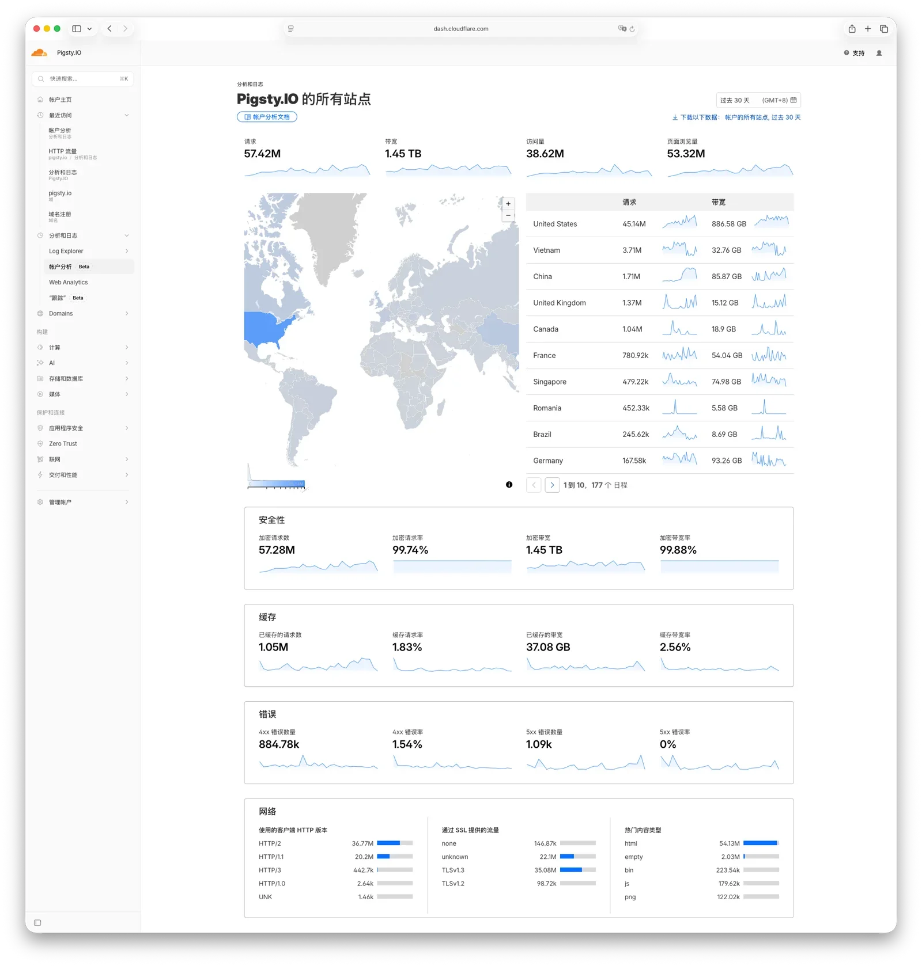
Task: Zoom out on the world map
Action: point(508,215)
